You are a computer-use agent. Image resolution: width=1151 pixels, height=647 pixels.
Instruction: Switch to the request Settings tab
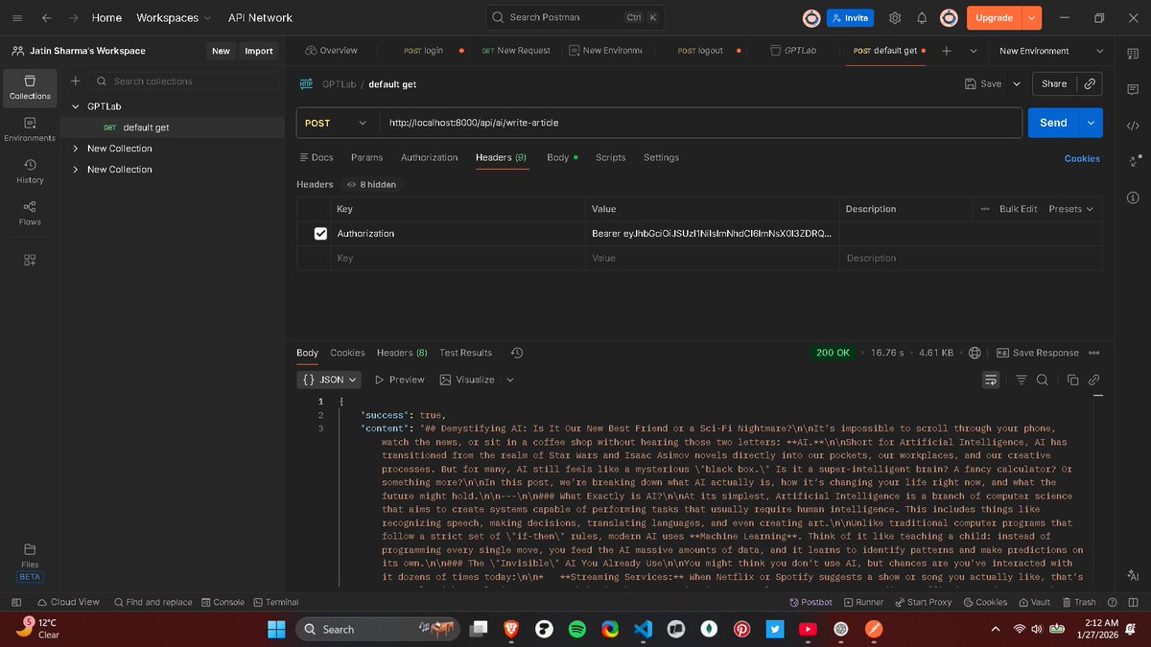click(x=661, y=157)
